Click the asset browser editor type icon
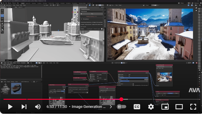The height and width of the screenshot is (114, 202). point(2,82)
